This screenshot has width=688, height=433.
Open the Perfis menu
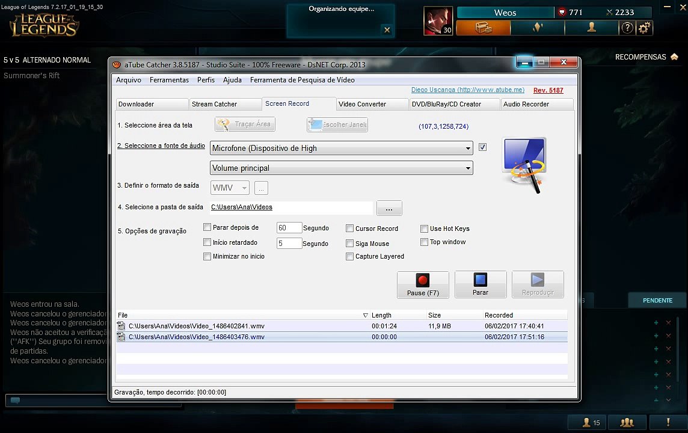206,80
